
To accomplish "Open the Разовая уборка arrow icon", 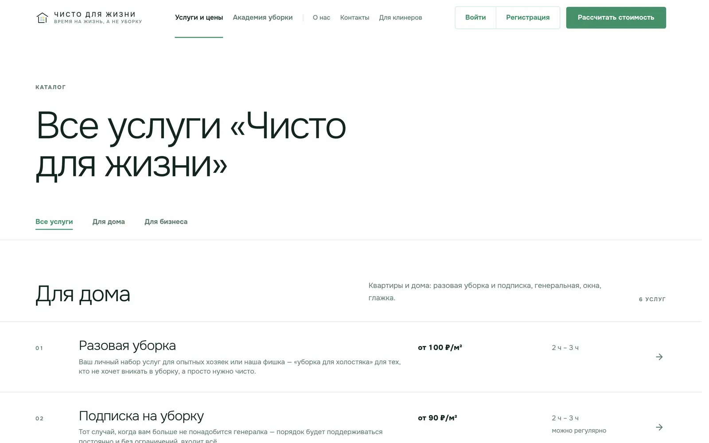I will click(659, 357).
